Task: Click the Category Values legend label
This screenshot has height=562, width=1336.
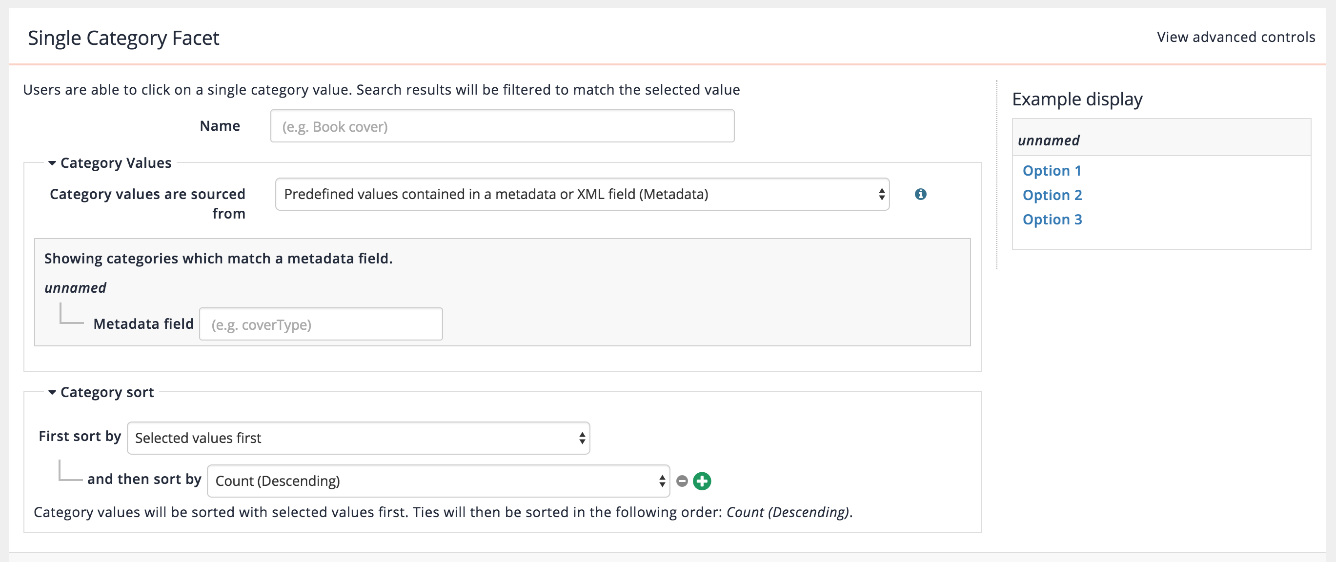Action: (x=116, y=163)
